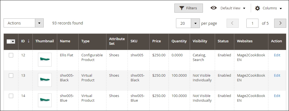The width and height of the screenshot is (289, 111).
Task: Check the row checkbox for ID 14
Action: pyautogui.click(x=11, y=96)
